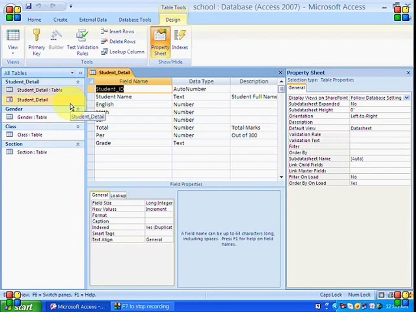Viewport: 416px width, 312px height.
Task: Open the Database Tools ribbon tab
Action: 135,19
